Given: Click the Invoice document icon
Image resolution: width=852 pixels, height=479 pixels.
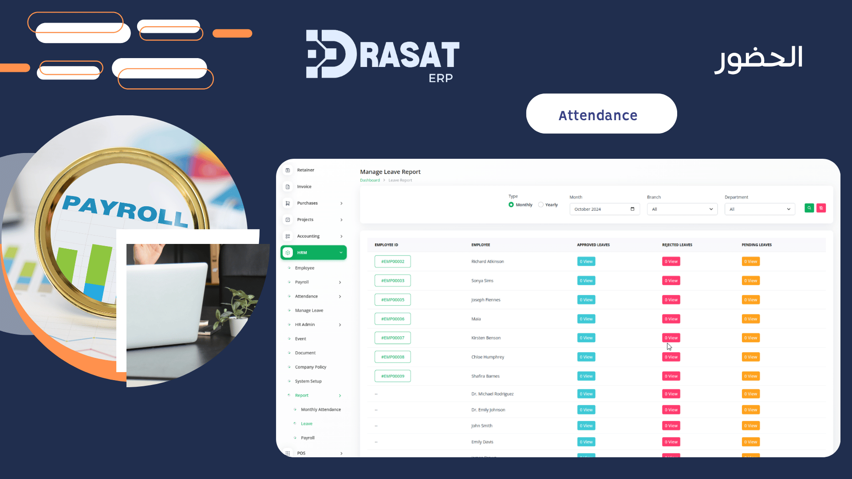Looking at the screenshot, I should click(x=288, y=187).
